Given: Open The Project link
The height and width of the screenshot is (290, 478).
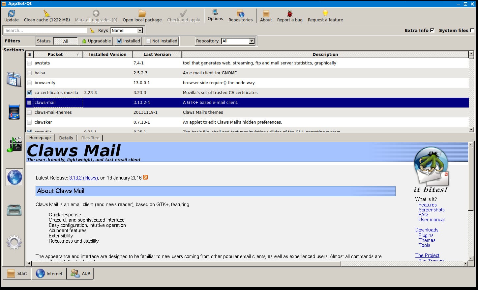Looking at the screenshot, I should pos(427,255).
